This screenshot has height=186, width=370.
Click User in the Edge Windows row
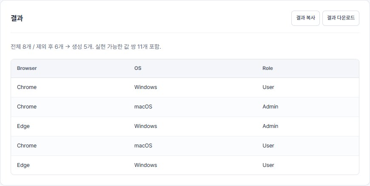(x=268, y=165)
